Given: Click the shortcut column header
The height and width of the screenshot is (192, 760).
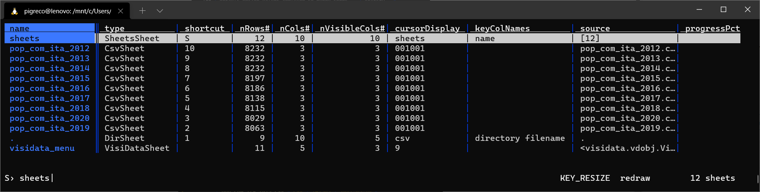Looking at the screenshot, I should coord(204,29).
